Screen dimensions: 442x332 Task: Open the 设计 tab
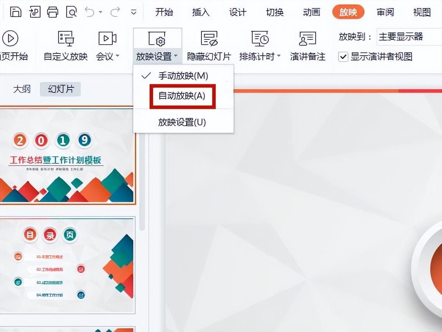pyautogui.click(x=238, y=12)
